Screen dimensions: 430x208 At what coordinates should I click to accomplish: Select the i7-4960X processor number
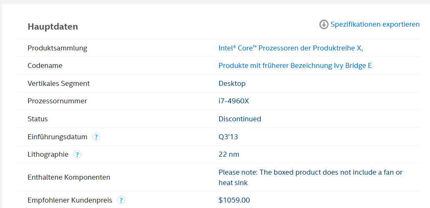coord(234,101)
